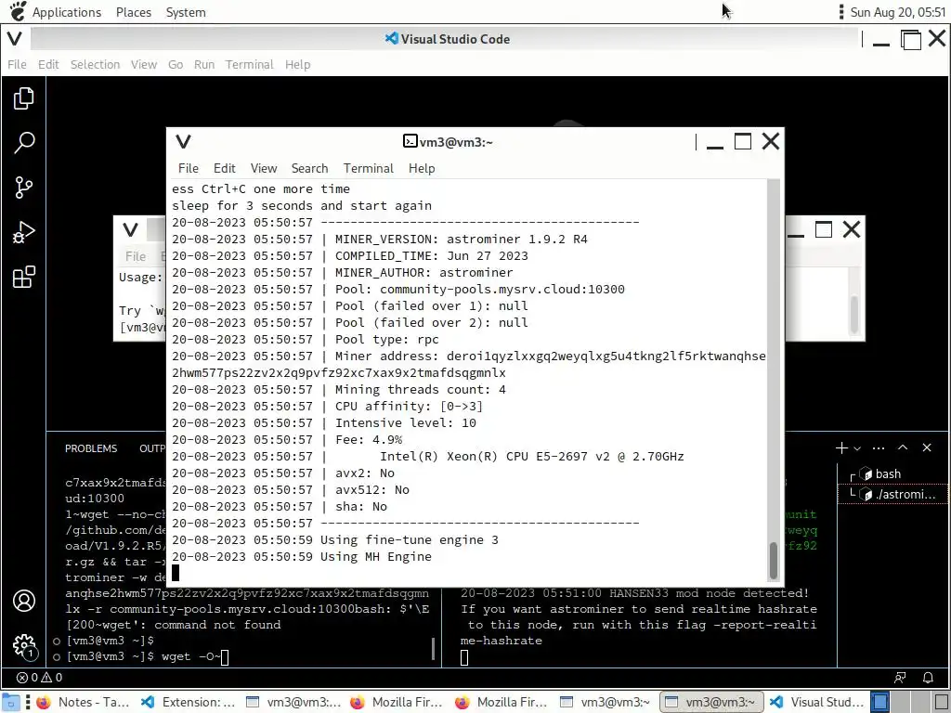The height and width of the screenshot is (713, 951).
Task: Create a new terminal with plus icon
Action: [x=841, y=448]
